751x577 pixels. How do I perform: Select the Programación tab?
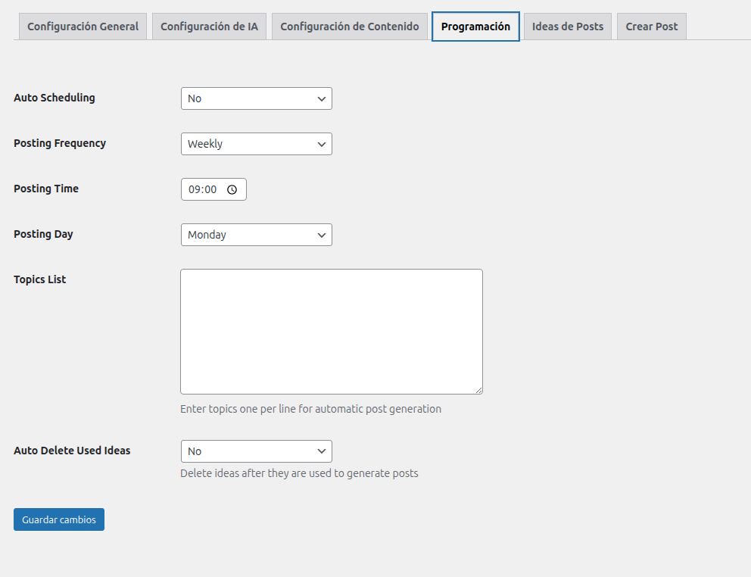pyautogui.click(x=475, y=27)
